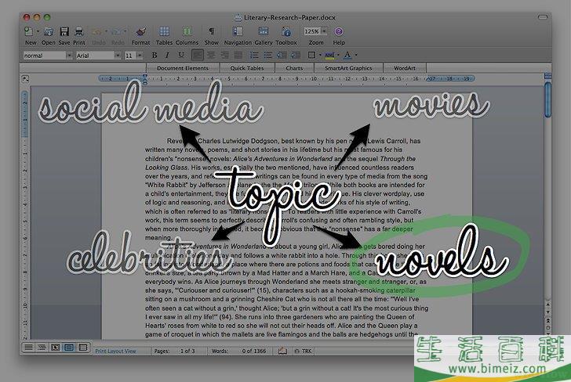Switch to Notebook Layout view at bottom
Screen dimensions: 571x382
[82, 348]
